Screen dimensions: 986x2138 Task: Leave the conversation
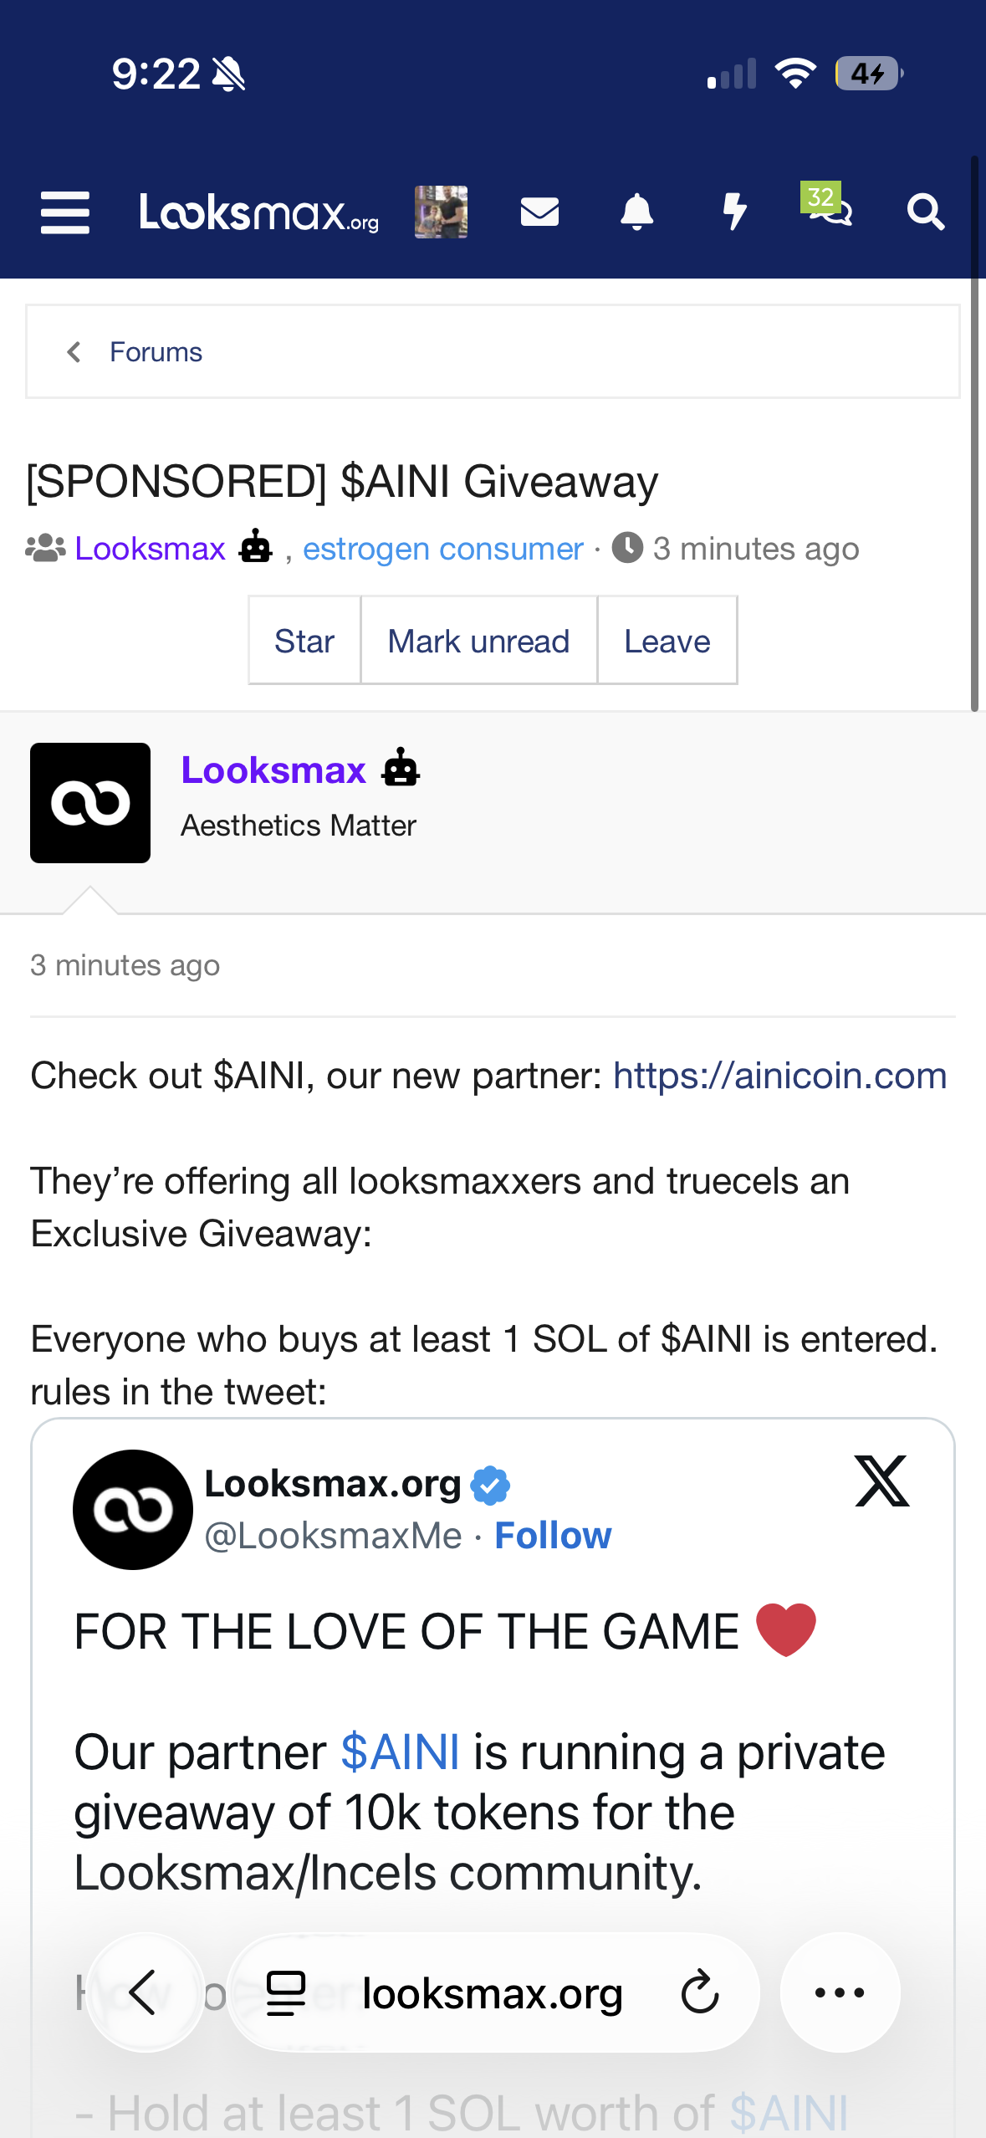667,642
